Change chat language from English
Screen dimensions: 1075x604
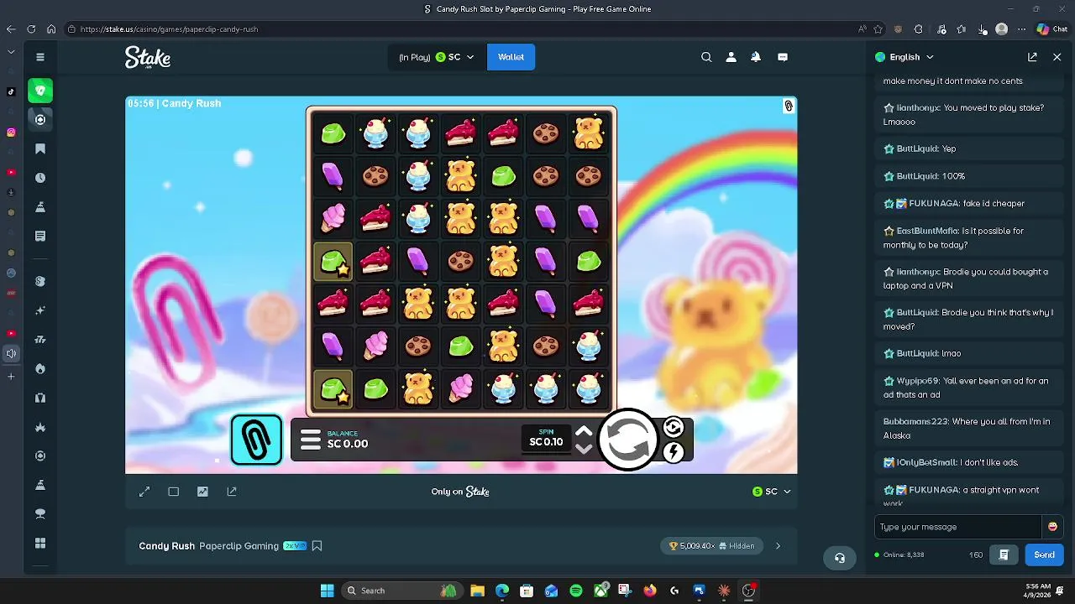coord(905,57)
